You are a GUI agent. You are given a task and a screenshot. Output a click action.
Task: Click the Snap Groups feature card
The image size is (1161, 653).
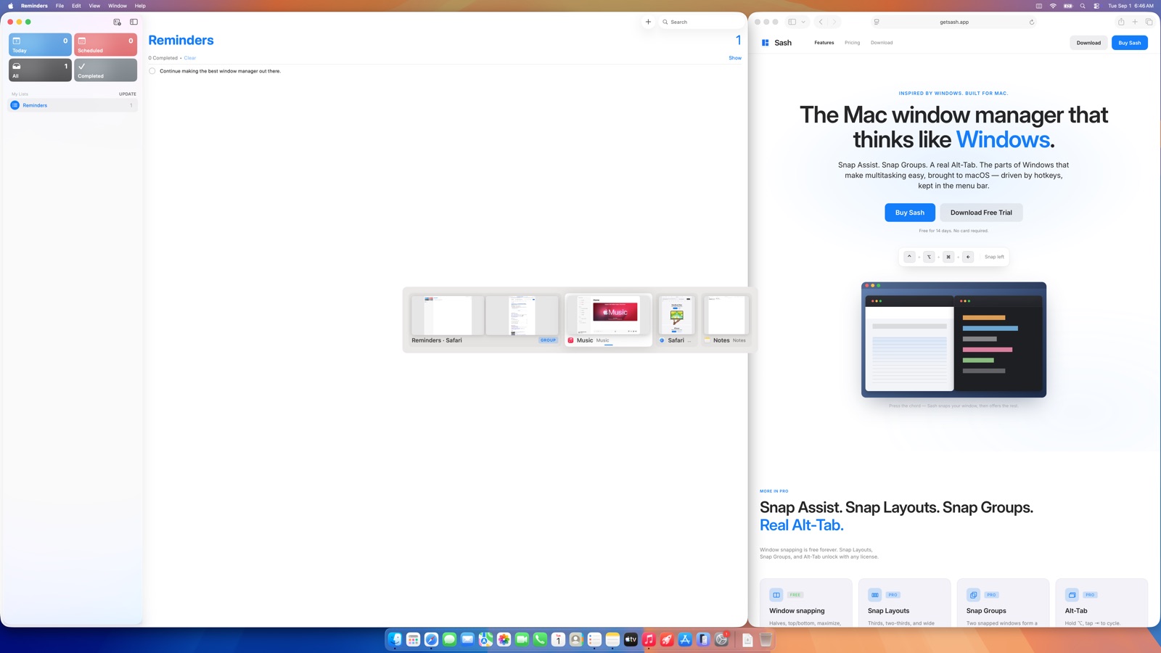pyautogui.click(x=1004, y=603)
